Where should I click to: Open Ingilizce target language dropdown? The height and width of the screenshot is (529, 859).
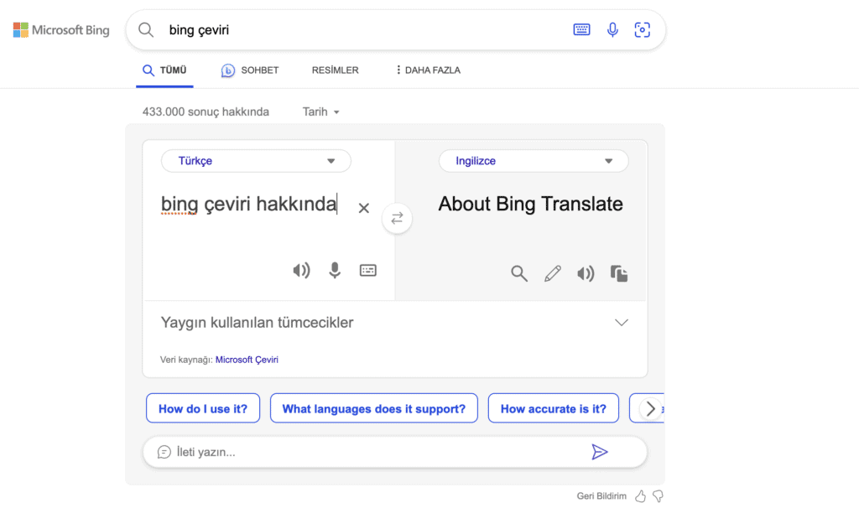click(x=534, y=161)
